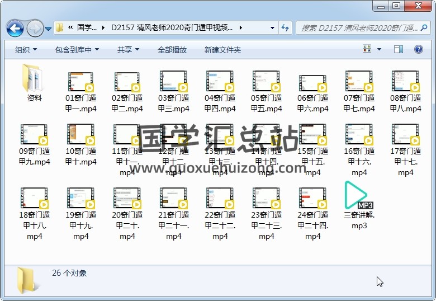Open the 组织 menu
Viewport: 436px width, 301px height.
click(x=26, y=50)
